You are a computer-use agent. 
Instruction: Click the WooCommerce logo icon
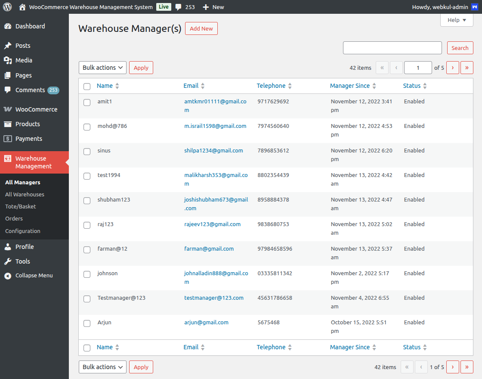click(x=8, y=109)
